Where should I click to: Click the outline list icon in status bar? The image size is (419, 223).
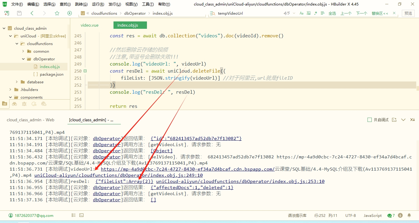(74, 215)
